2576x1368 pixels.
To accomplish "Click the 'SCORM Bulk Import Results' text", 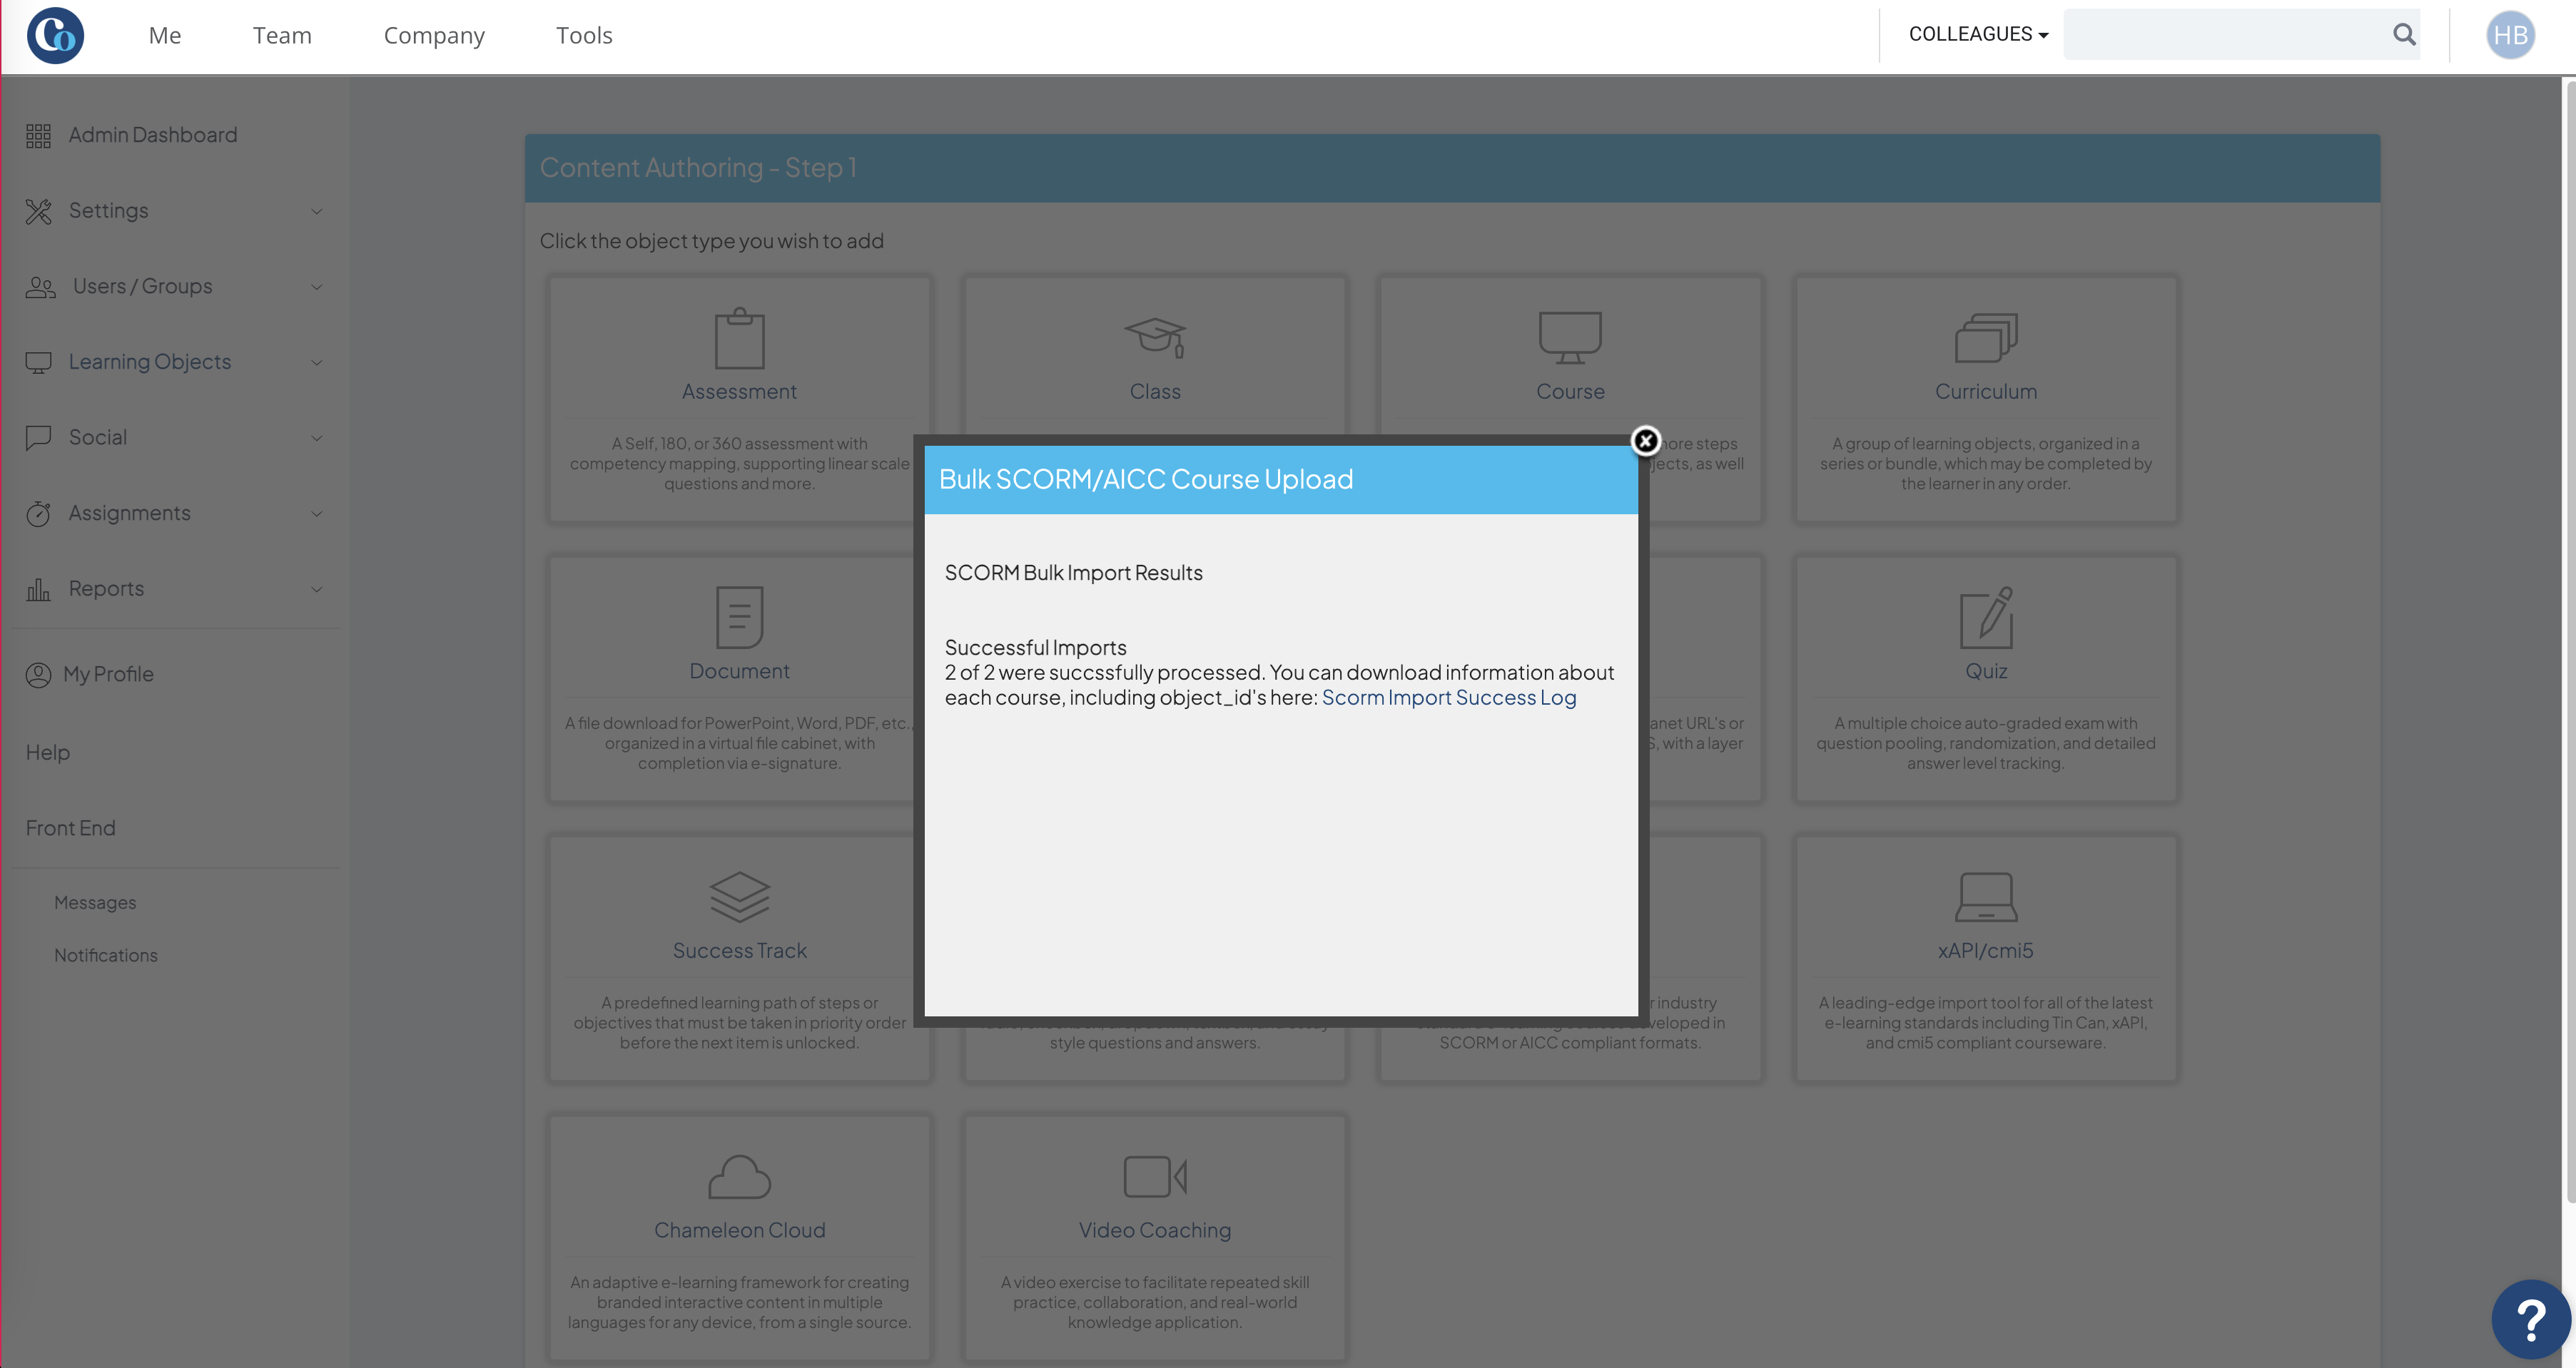I will tap(1073, 573).
